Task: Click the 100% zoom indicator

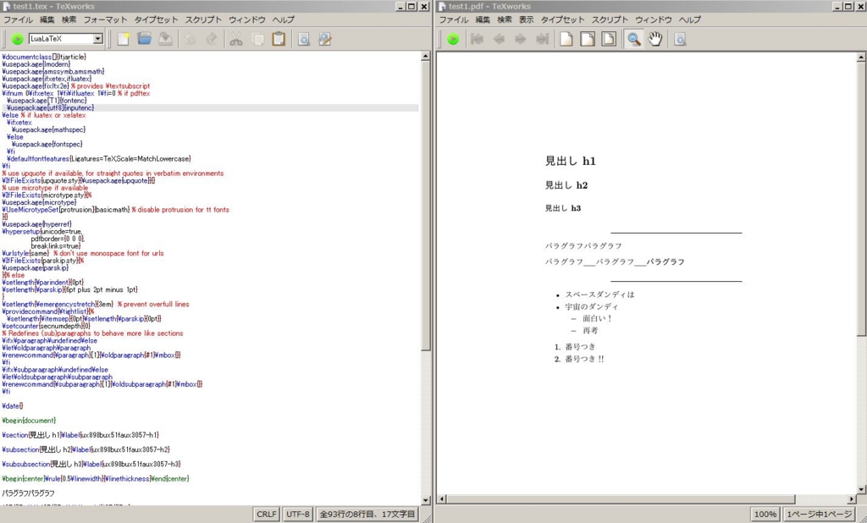Action: pos(765,515)
